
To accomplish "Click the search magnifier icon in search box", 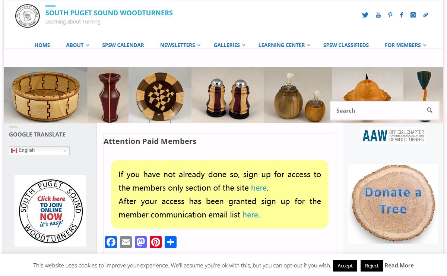I will (x=429, y=110).
